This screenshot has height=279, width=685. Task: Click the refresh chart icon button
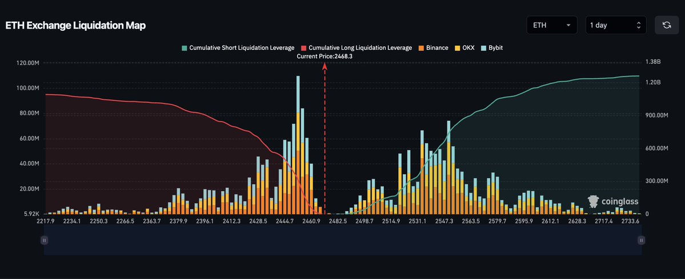coord(667,25)
